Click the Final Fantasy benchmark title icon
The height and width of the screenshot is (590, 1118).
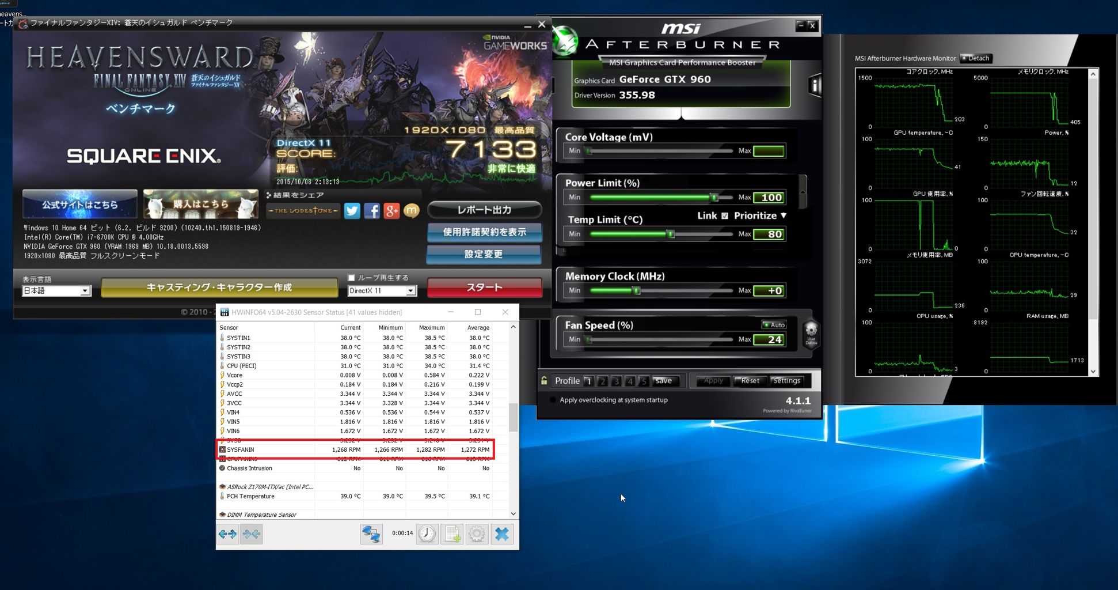point(23,24)
